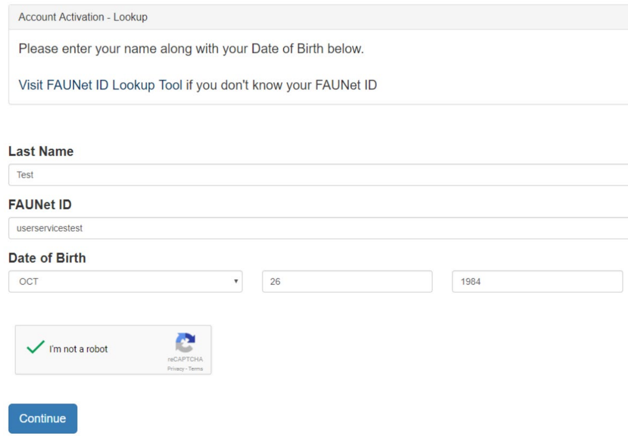Viewport: 628px width, 438px height.
Task: Open the reCAPTCHA Privacy link
Action: (x=175, y=369)
